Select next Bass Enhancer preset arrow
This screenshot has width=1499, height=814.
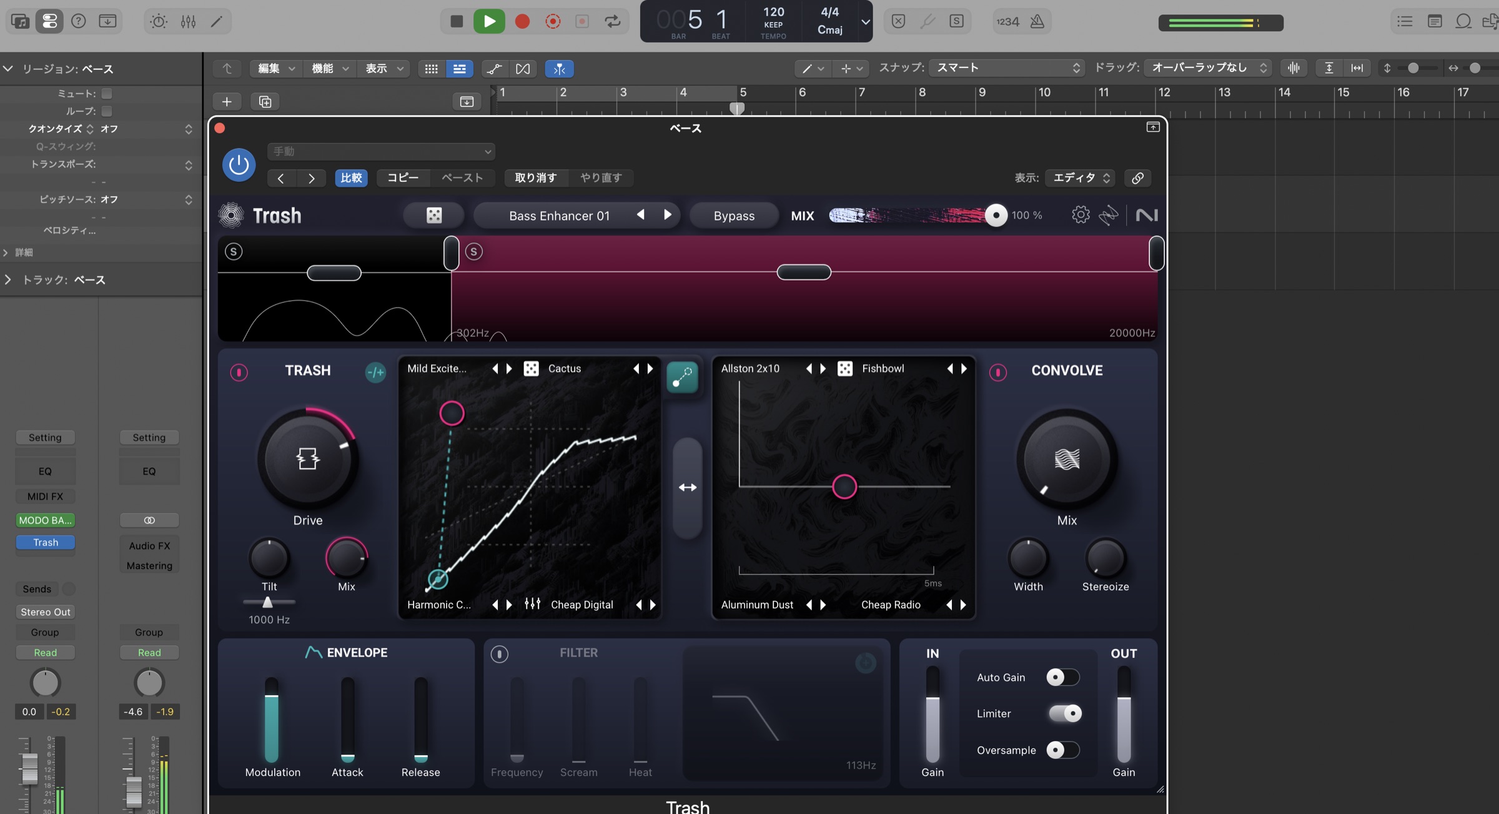[x=668, y=215]
